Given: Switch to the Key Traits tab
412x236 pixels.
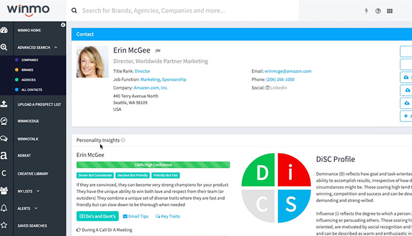Looking at the screenshot, I should pos(167,216).
